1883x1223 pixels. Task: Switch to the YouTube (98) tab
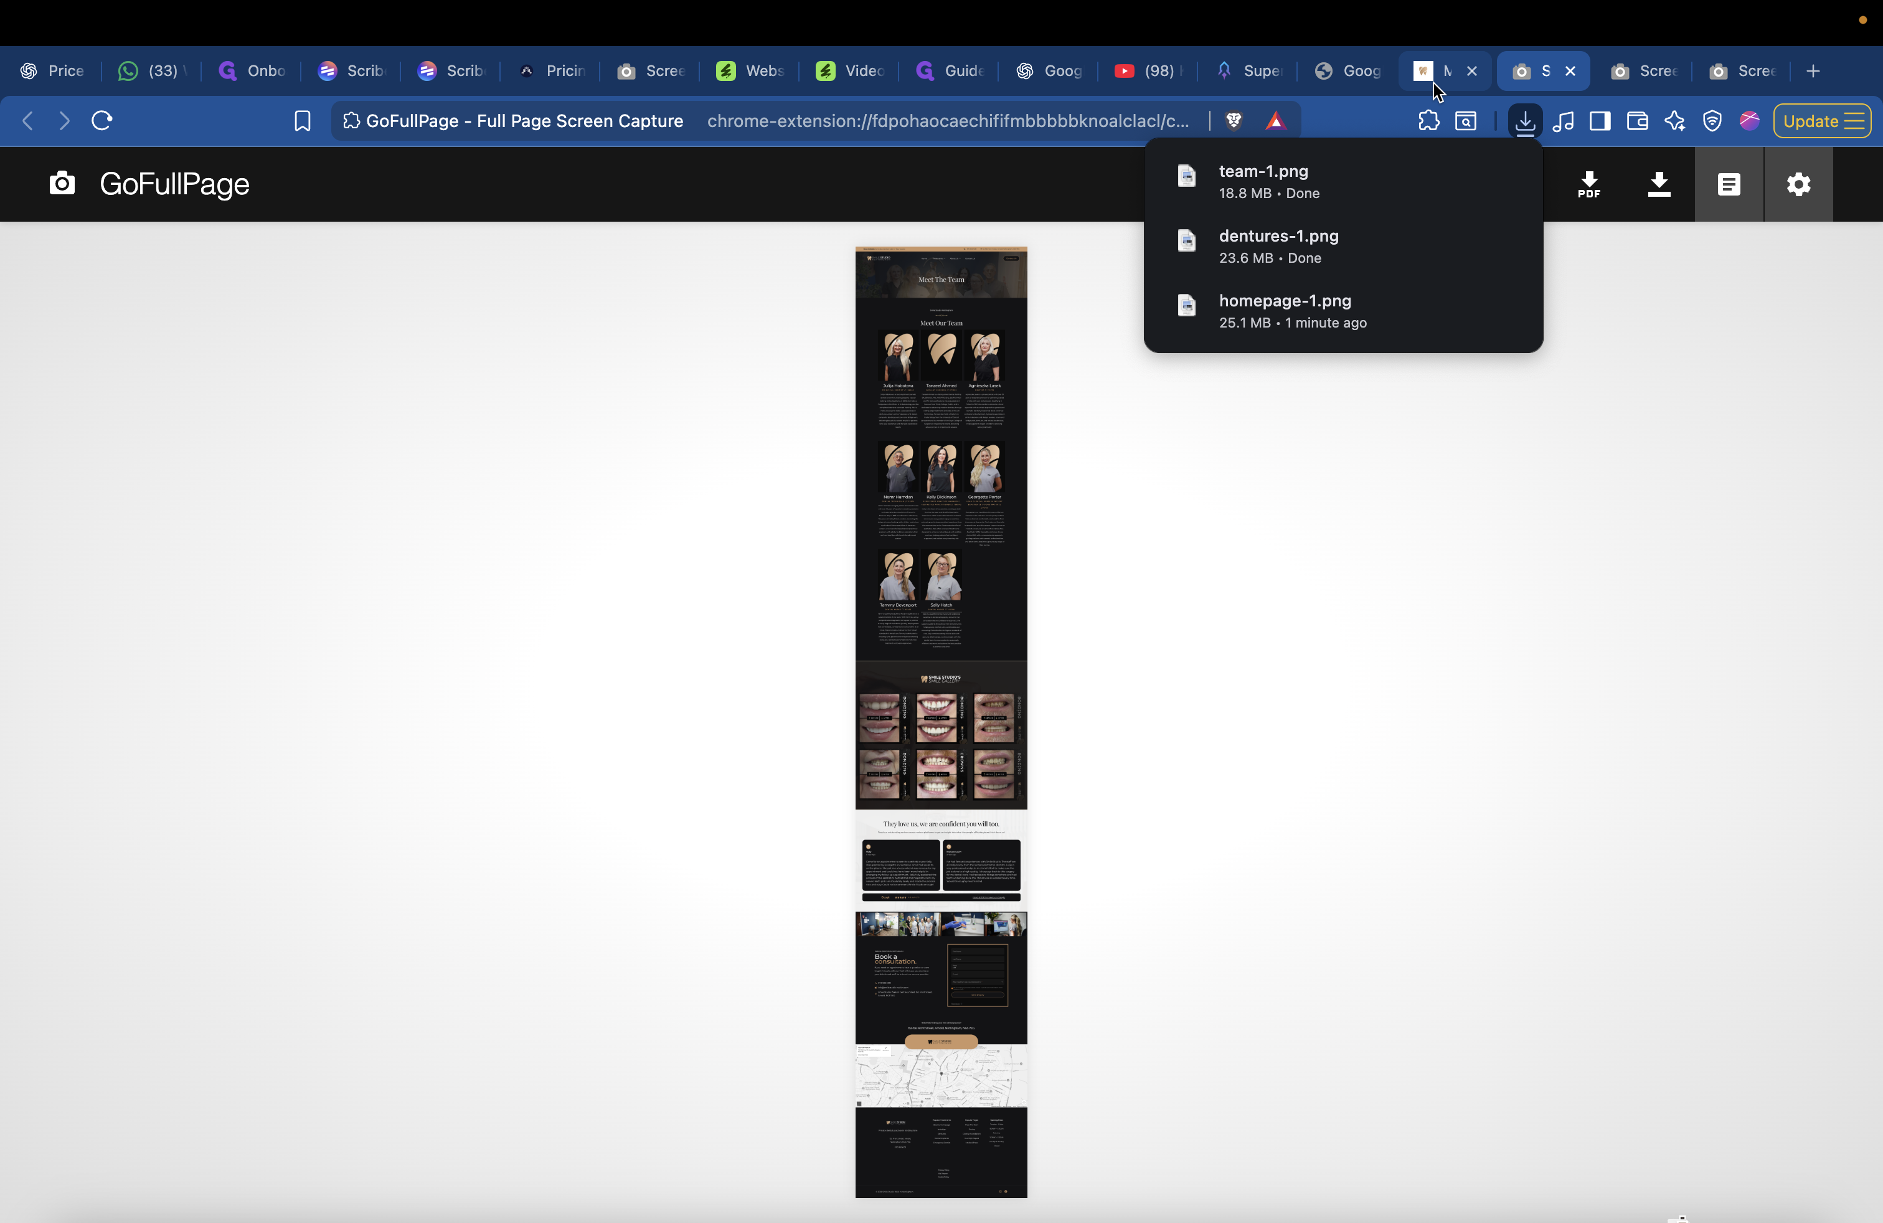pyautogui.click(x=1147, y=71)
